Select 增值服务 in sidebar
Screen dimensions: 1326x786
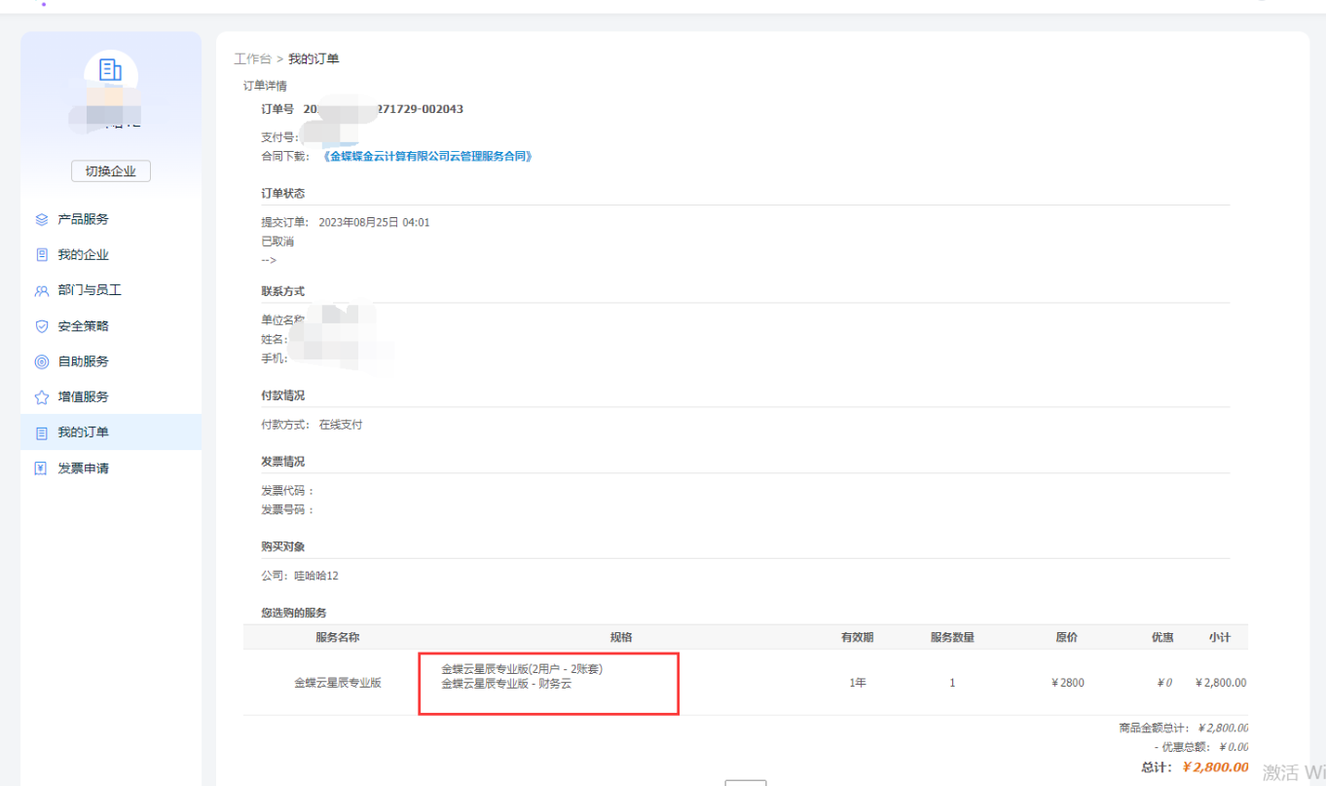[111, 396]
